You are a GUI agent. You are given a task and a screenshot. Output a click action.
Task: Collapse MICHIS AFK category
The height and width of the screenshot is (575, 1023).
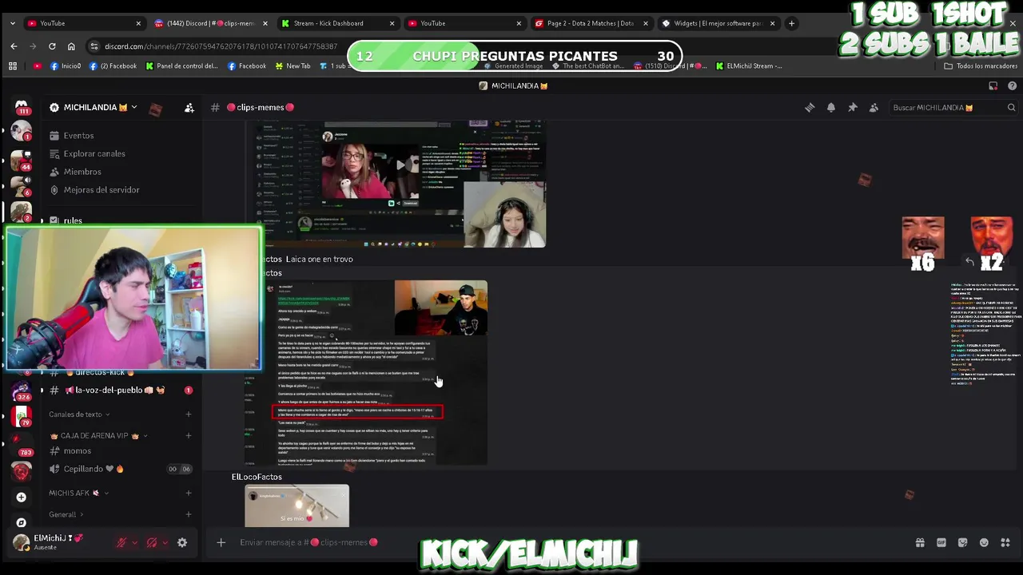(x=79, y=494)
